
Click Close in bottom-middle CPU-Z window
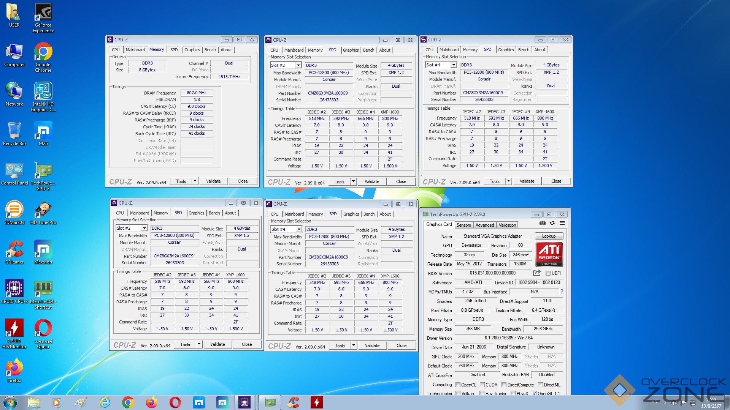401,345
